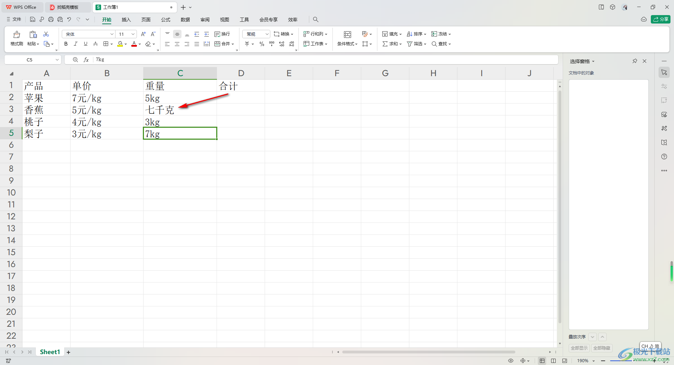Viewport: 674px width, 365px height.
Task: Click the 条件格式 button
Action: point(347,38)
